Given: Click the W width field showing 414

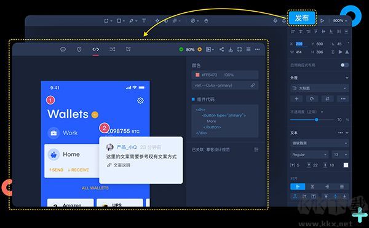Looking at the screenshot, I should pos(299,52).
